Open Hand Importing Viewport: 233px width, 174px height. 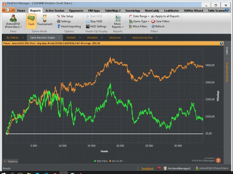(69, 27)
